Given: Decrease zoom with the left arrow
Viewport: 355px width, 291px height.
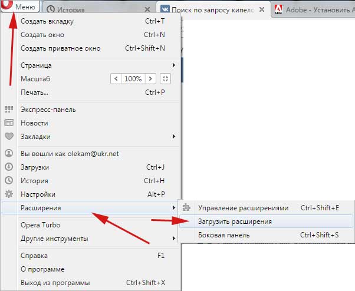Looking at the screenshot, I should pyautogui.click(x=116, y=79).
